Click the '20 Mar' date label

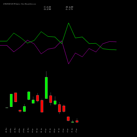click(6, 130)
